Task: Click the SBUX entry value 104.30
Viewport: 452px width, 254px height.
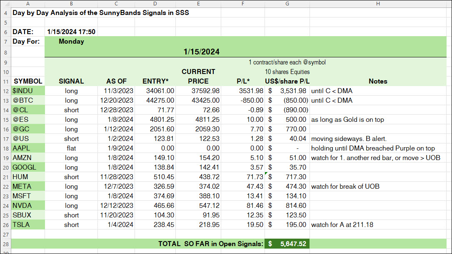Action: tap(155, 215)
